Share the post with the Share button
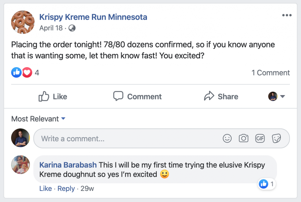This screenshot has height=202, width=301. (221, 96)
